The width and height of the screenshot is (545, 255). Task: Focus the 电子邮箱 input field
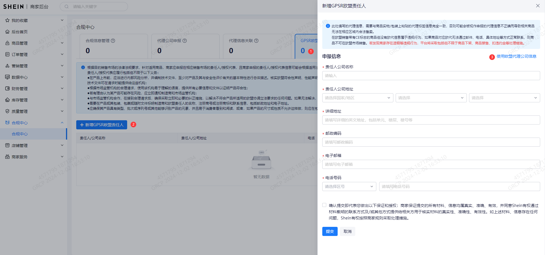tap(431, 164)
